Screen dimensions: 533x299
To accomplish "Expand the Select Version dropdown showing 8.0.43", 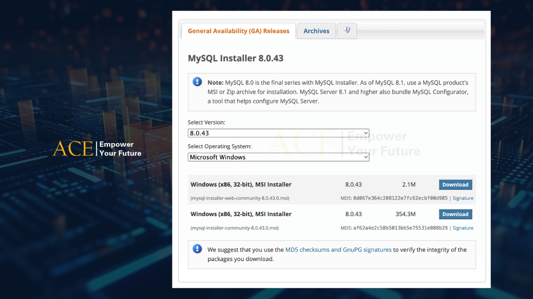I will (278, 133).
